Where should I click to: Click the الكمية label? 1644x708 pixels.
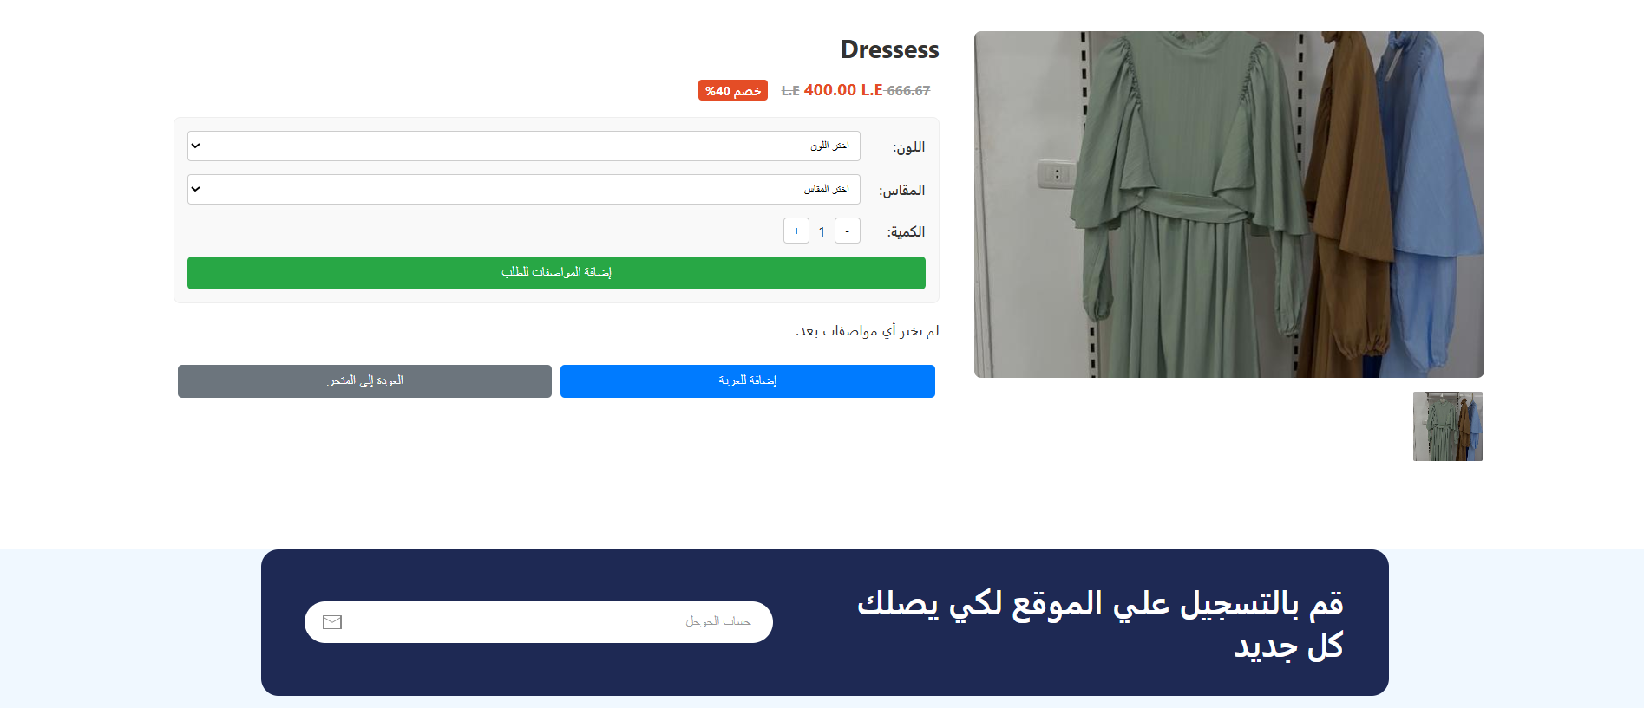point(906,232)
